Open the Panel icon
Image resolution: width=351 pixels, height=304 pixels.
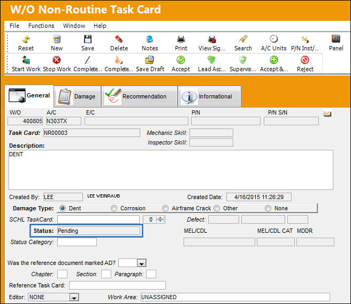(336, 39)
